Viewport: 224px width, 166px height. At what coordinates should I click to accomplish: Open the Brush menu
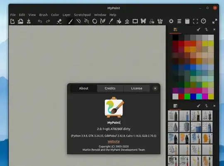tap(43, 15)
